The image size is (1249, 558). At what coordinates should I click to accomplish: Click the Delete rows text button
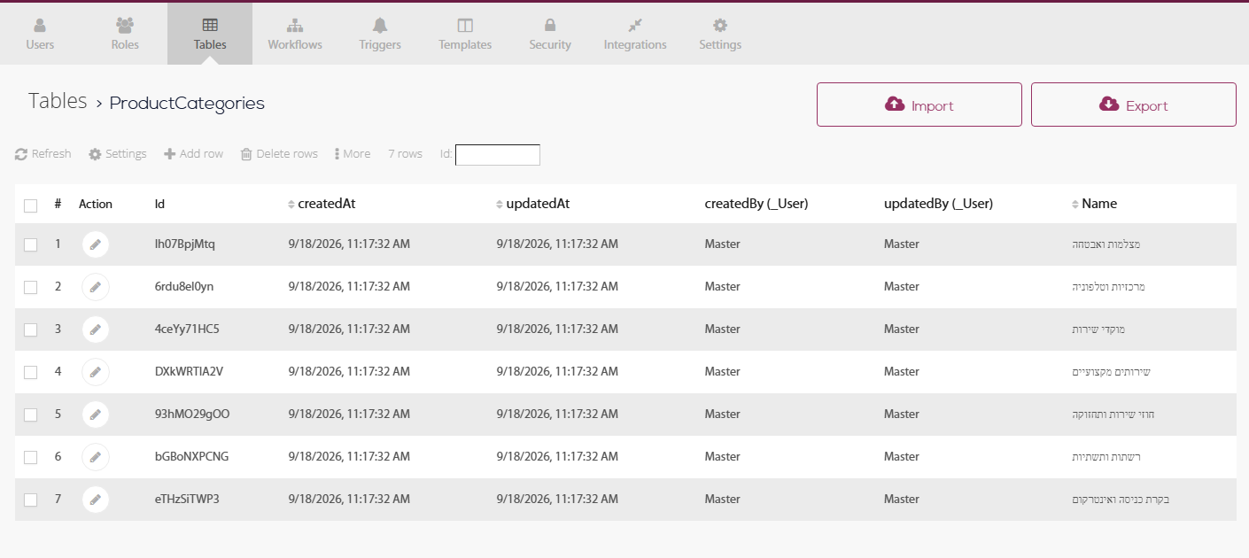point(287,154)
